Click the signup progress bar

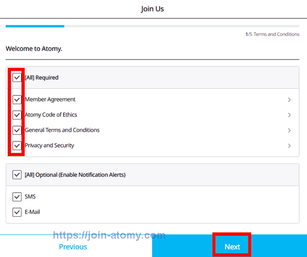[152, 26]
